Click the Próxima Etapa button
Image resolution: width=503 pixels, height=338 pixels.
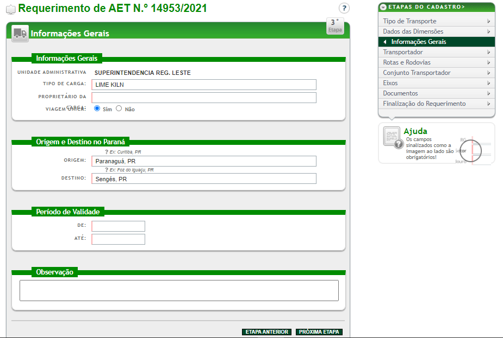tap(319, 332)
